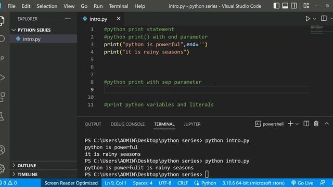
Task: Open the Accounts icon in activity bar
Action: [2, 150]
